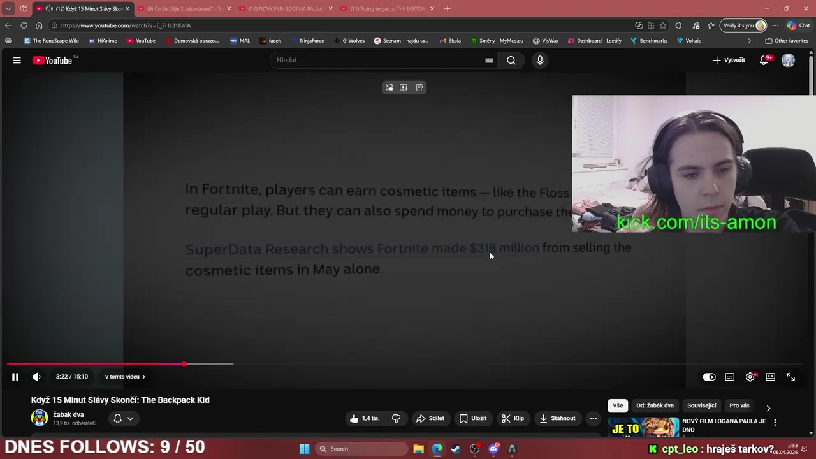Image resolution: width=816 pixels, height=459 pixels.
Task: Pause the YouTube video
Action: 15,377
